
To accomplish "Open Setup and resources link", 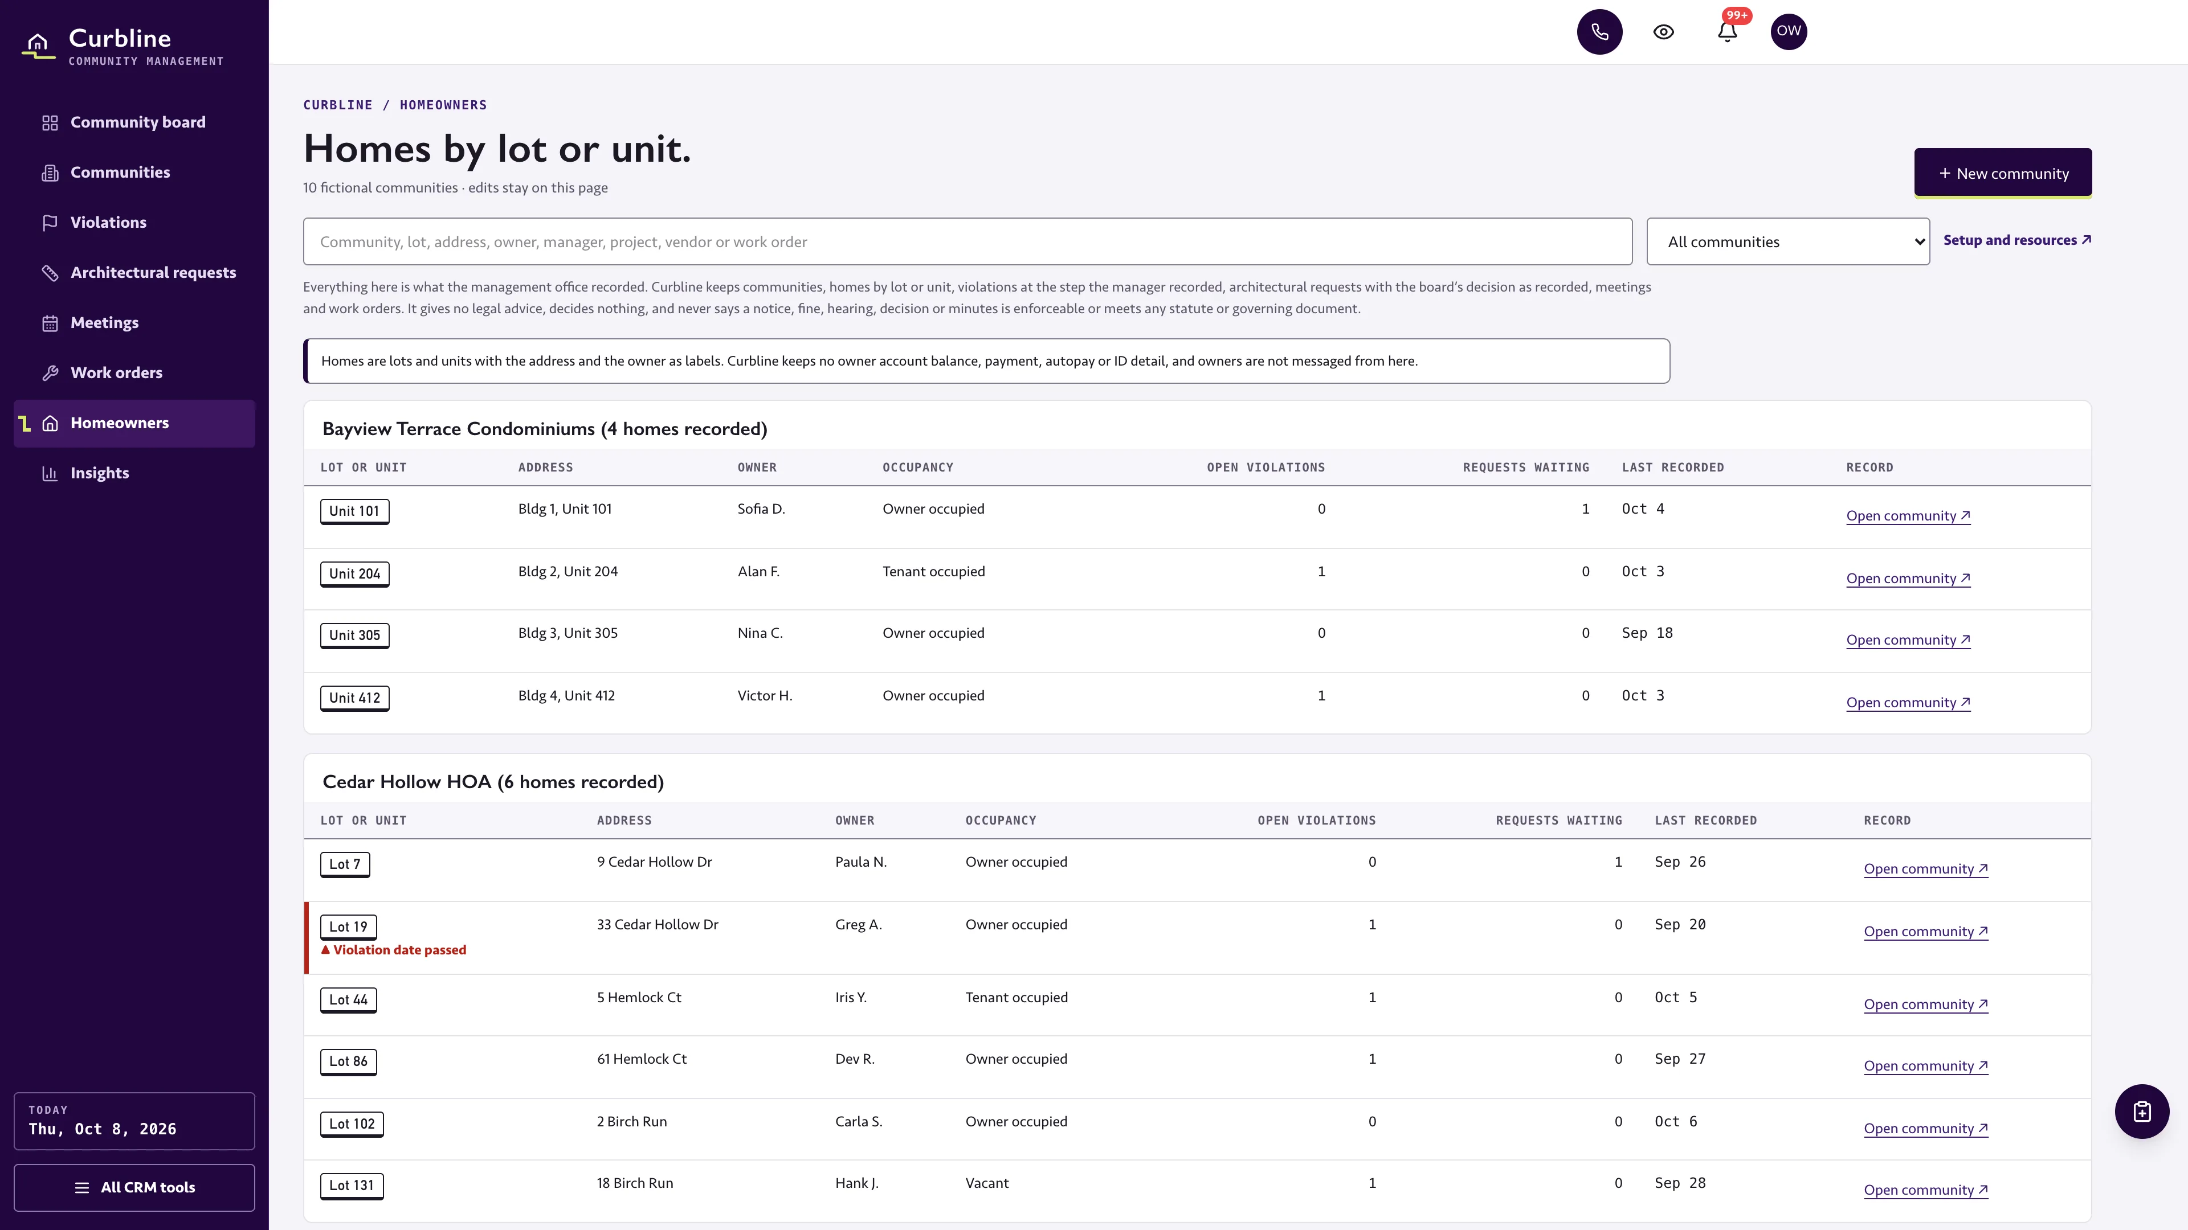I will (2017, 240).
